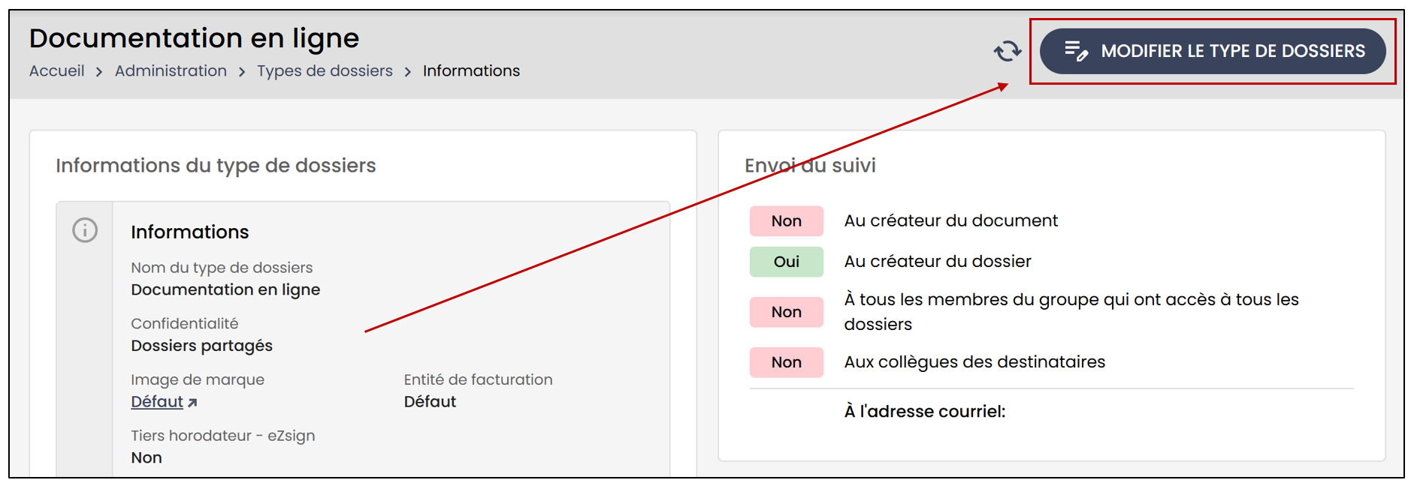
Task: Click the Documentation en ligne page title
Action: [x=194, y=37]
